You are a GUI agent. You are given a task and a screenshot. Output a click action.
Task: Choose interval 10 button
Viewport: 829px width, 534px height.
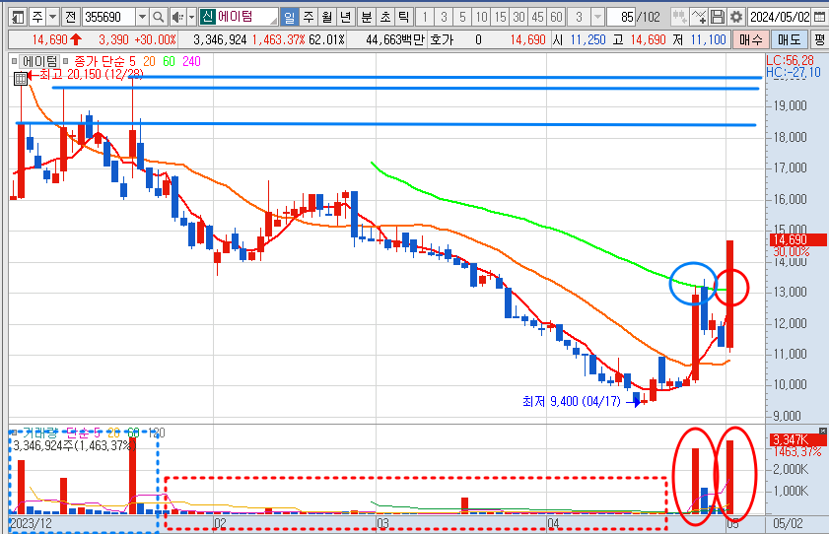(481, 18)
